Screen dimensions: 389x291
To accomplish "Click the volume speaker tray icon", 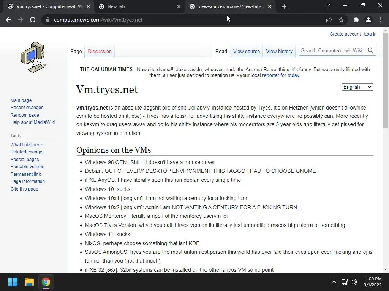I will (354, 282).
